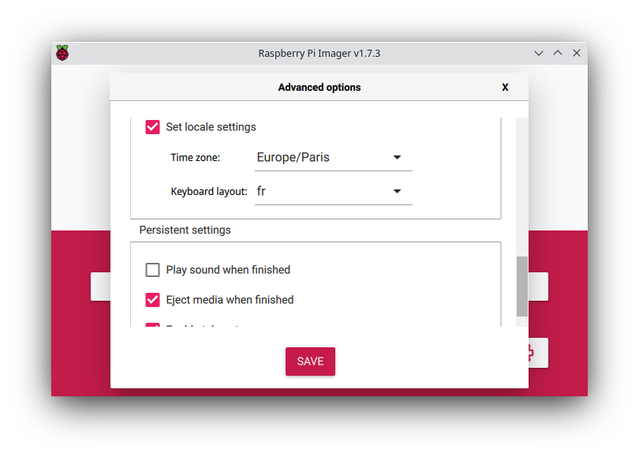
Task: Click the Advanced options title text
Action: click(x=319, y=88)
